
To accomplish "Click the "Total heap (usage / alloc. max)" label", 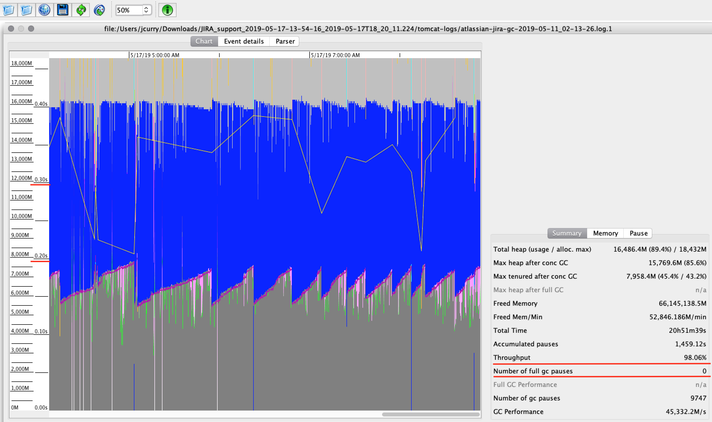I will 542,249.
